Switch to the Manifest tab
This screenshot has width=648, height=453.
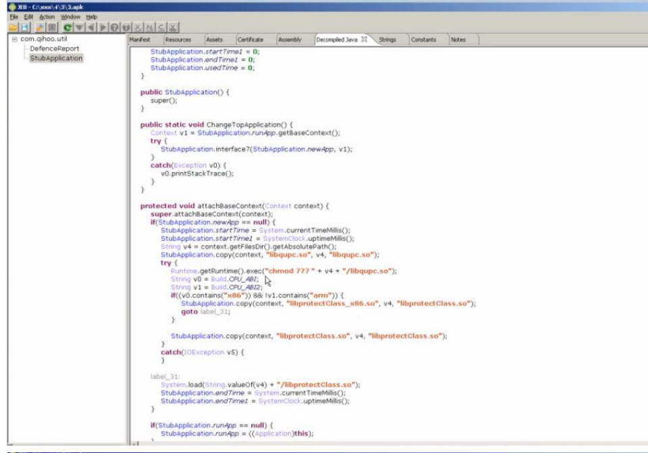click(x=140, y=40)
